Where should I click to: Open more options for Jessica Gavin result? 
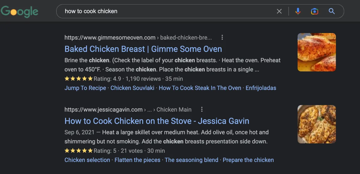202,109
